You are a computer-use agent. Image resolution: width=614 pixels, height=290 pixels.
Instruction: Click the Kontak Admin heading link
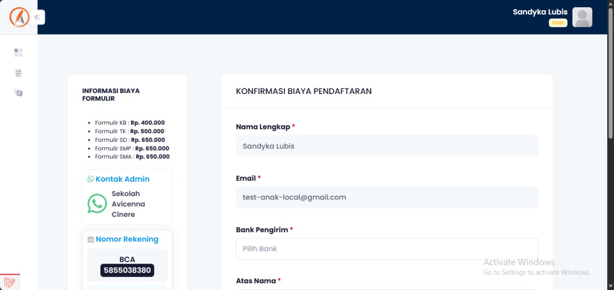click(x=122, y=179)
